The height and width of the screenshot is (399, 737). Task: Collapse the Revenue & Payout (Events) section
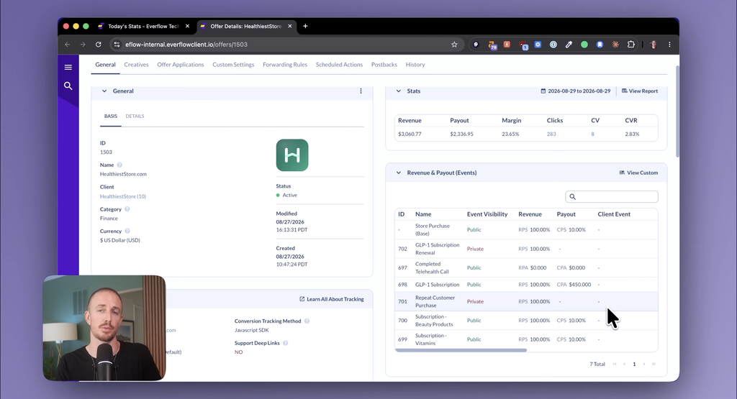[399, 173]
